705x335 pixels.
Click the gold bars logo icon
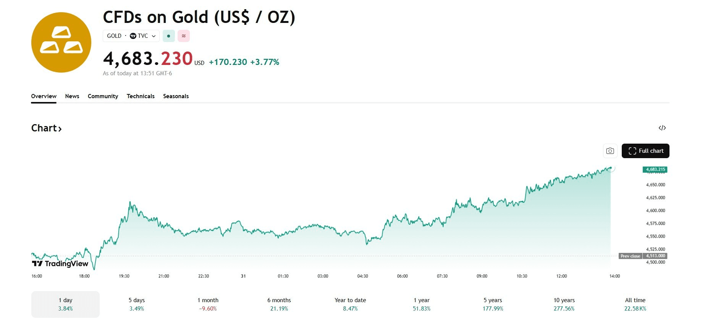[x=61, y=42]
